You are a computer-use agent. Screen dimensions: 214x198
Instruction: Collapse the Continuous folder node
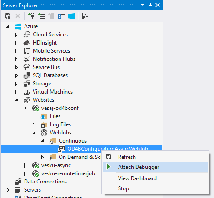[x=42, y=141]
